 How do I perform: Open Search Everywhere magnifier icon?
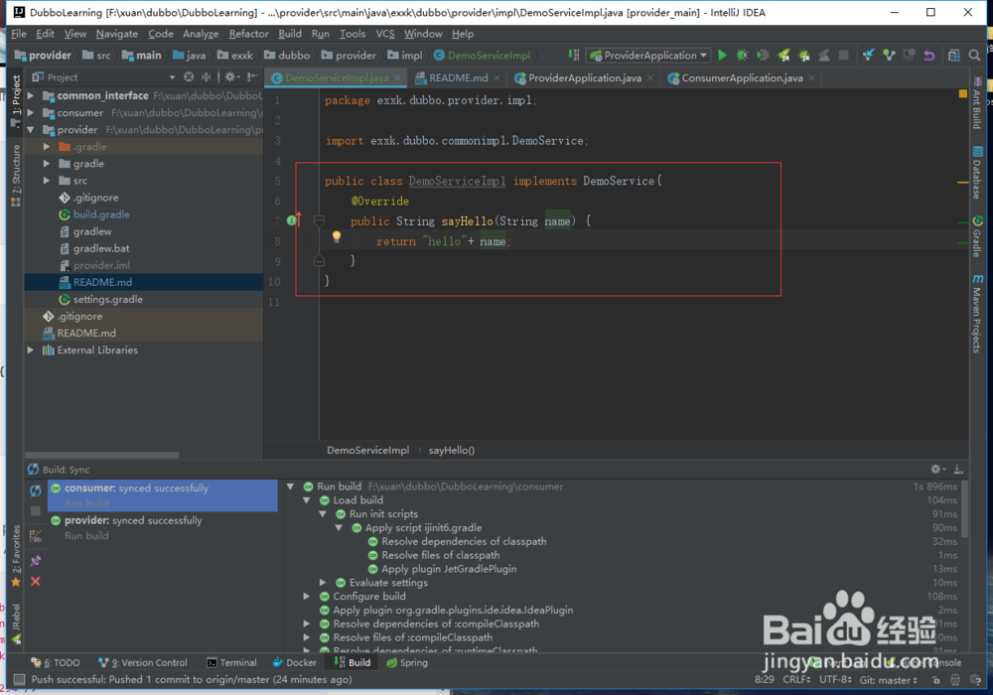[x=975, y=55]
